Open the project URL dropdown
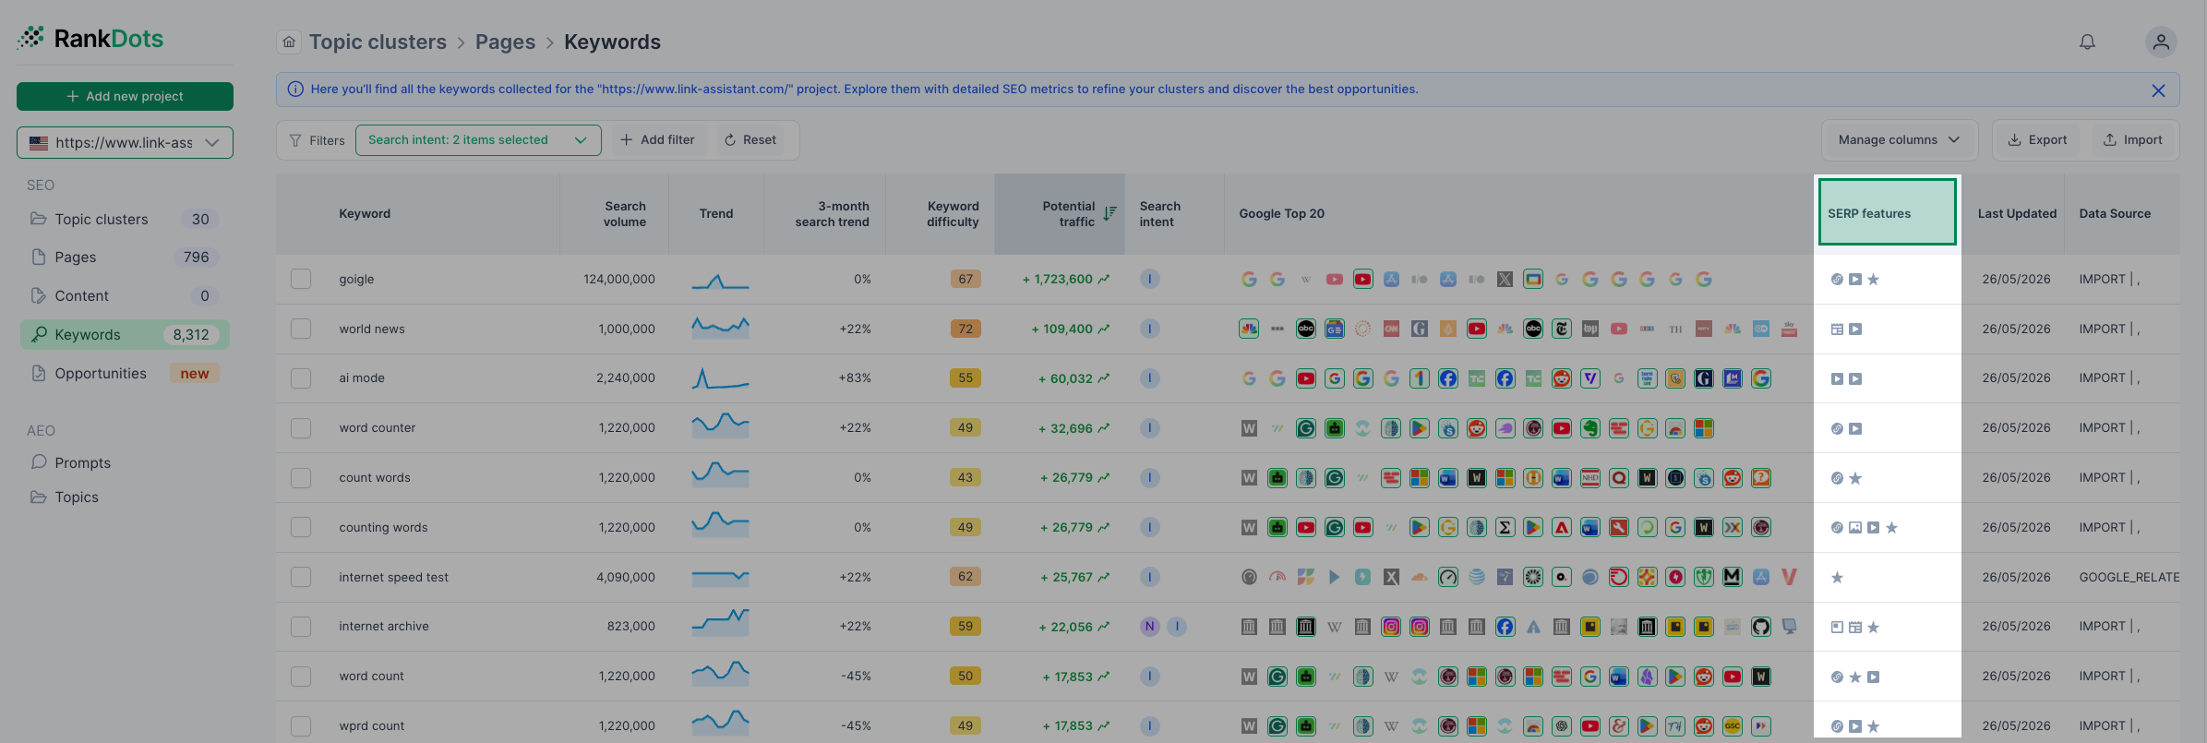The height and width of the screenshot is (743, 2207). pyautogui.click(x=125, y=143)
